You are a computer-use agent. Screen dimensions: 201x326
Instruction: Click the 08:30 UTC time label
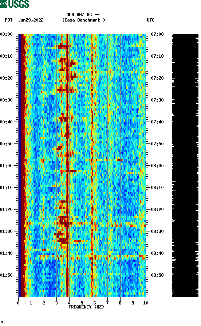click(157, 231)
